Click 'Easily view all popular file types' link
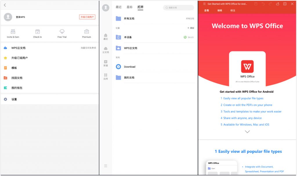The image size is (297, 176). coord(243,98)
